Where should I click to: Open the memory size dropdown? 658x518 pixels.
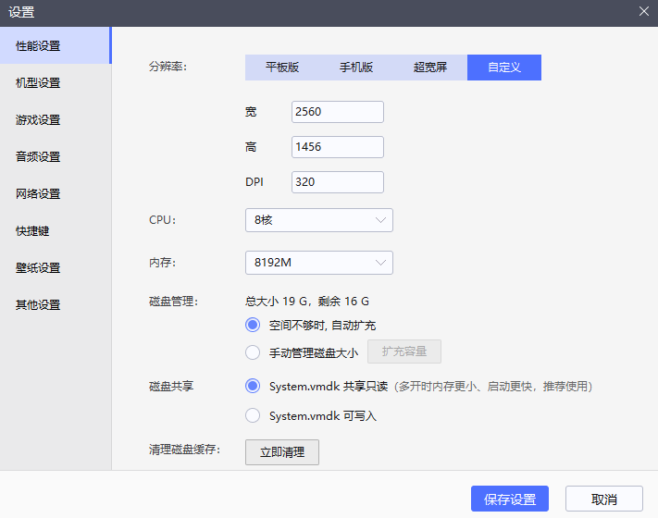click(x=318, y=263)
